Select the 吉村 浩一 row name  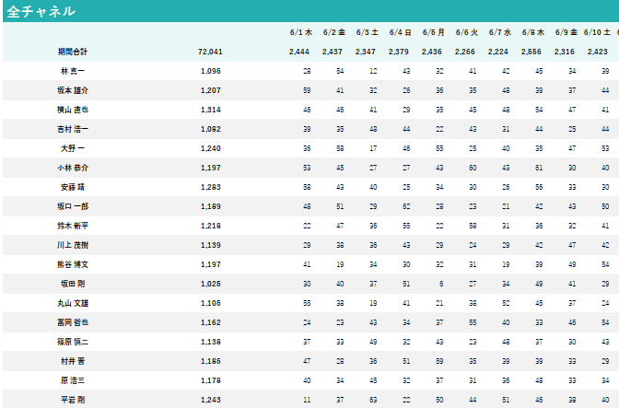pos(71,129)
